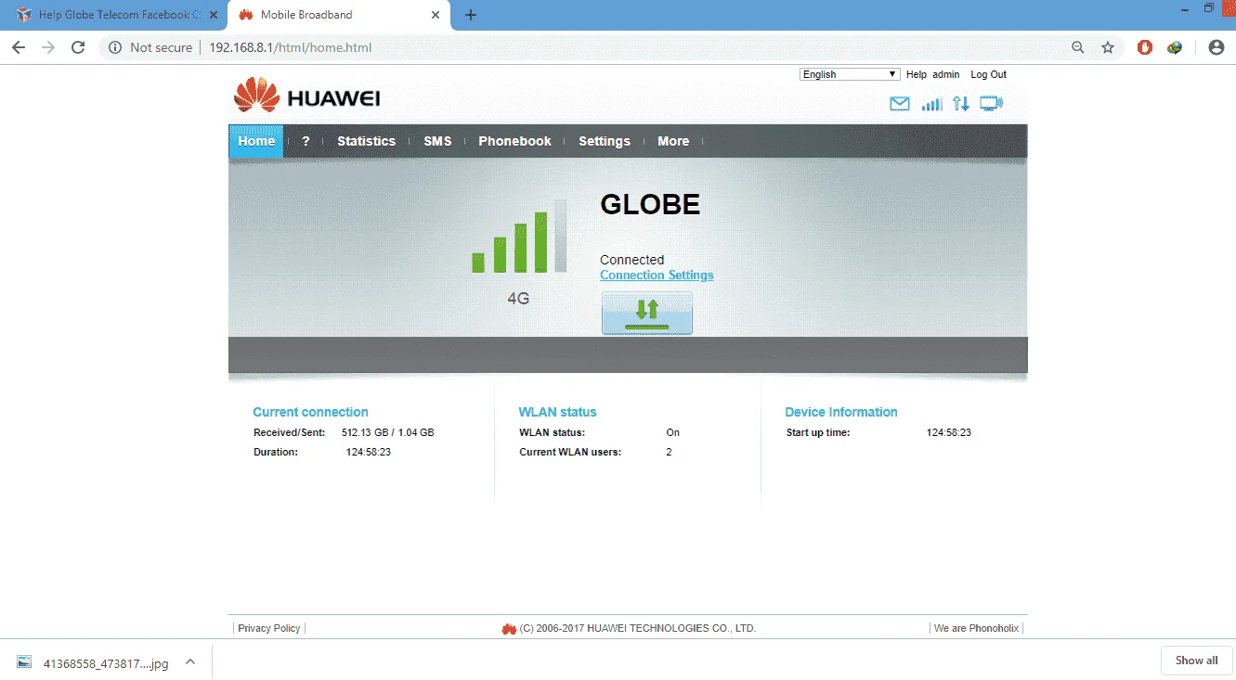The width and height of the screenshot is (1236, 680).
Task: Open the red shield extension icon
Action: click(1146, 47)
